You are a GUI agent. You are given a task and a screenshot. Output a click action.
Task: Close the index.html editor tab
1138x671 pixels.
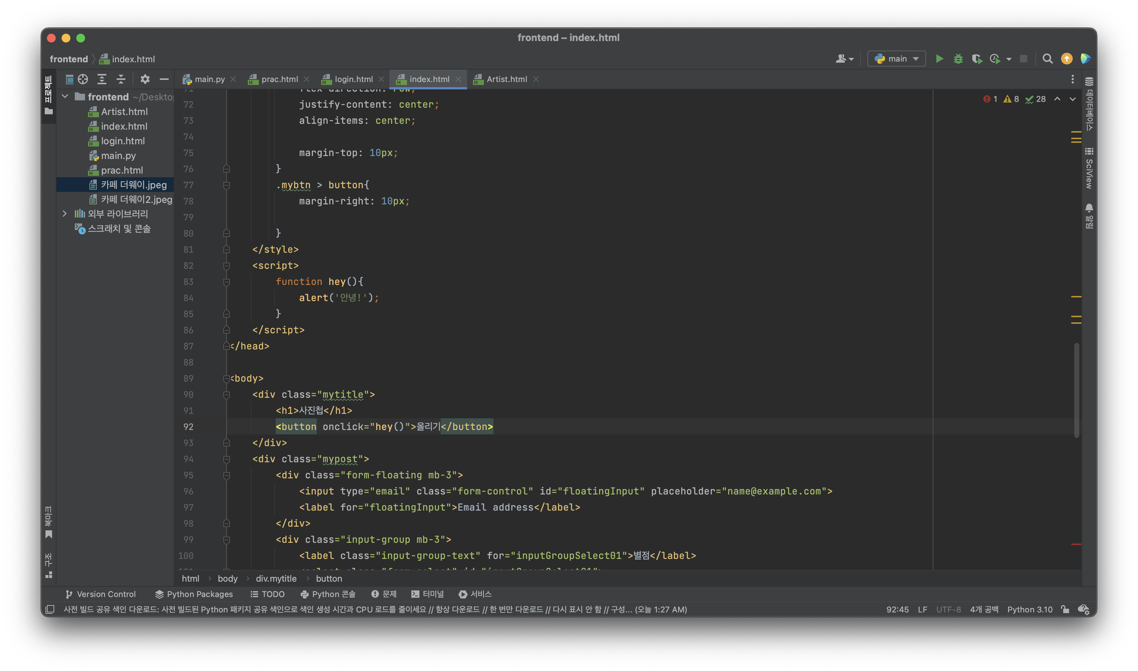coord(458,79)
